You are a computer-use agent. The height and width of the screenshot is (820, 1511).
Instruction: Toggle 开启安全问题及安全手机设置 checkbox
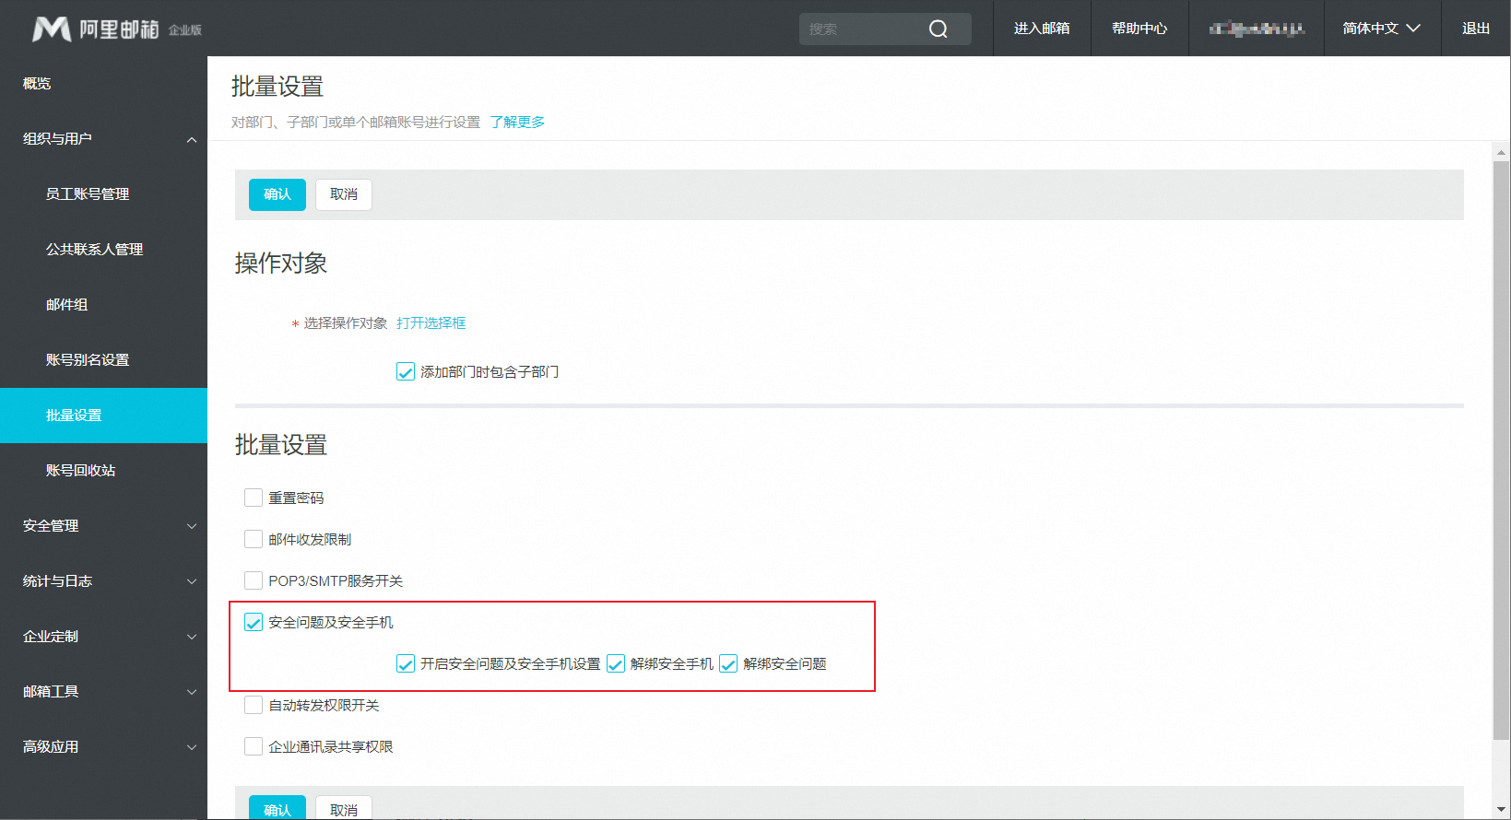coord(406,664)
